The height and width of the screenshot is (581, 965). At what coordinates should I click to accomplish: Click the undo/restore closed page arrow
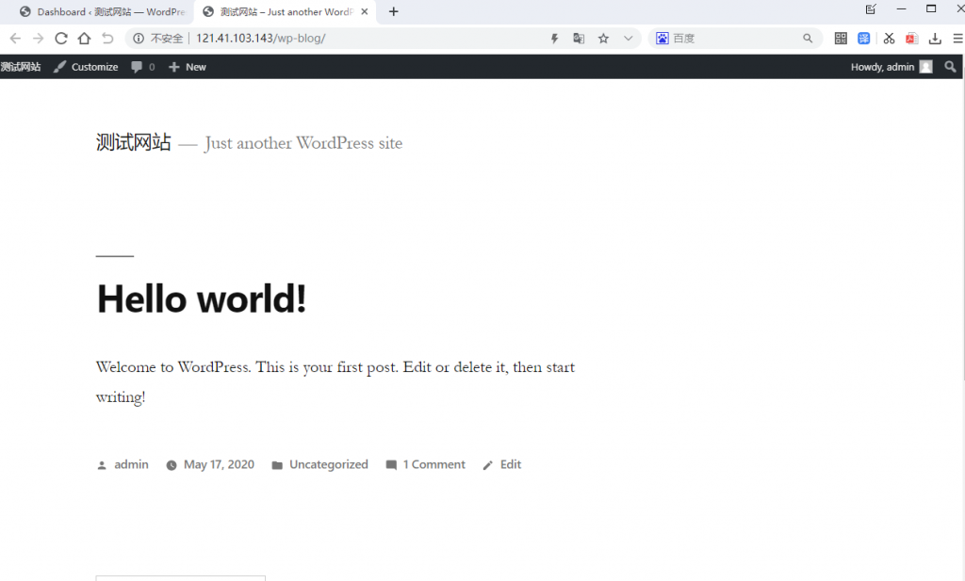tap(107, 38)
